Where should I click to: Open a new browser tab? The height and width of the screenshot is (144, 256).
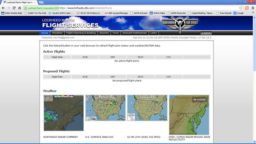coord(41,2)
